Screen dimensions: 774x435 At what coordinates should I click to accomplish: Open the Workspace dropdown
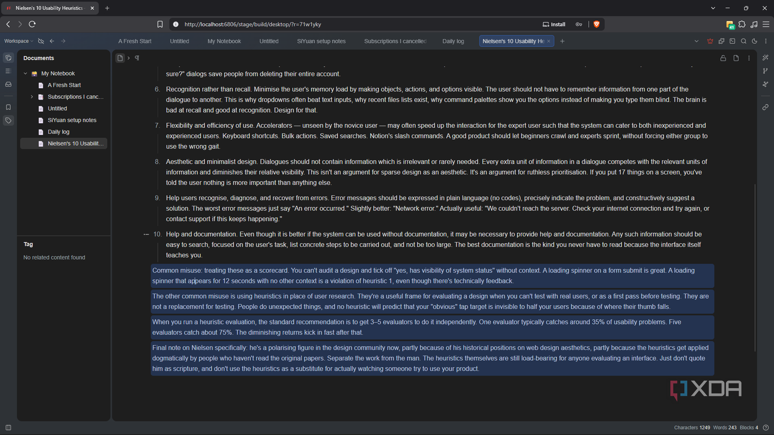click(19, 41)
